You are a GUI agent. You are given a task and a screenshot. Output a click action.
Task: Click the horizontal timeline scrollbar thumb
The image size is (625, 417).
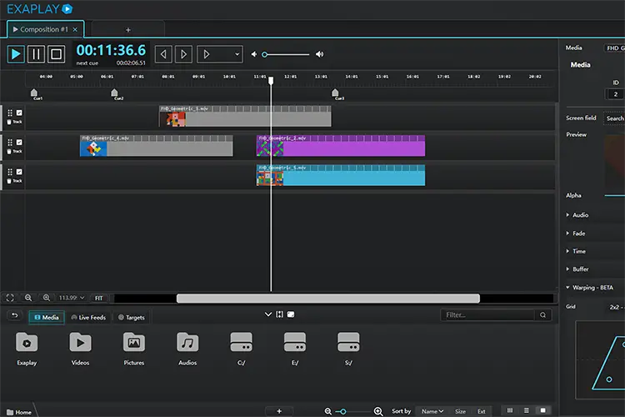click(328, 298)
